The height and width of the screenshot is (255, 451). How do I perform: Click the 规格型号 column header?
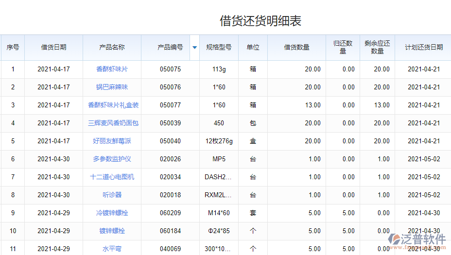coord(219,48)
